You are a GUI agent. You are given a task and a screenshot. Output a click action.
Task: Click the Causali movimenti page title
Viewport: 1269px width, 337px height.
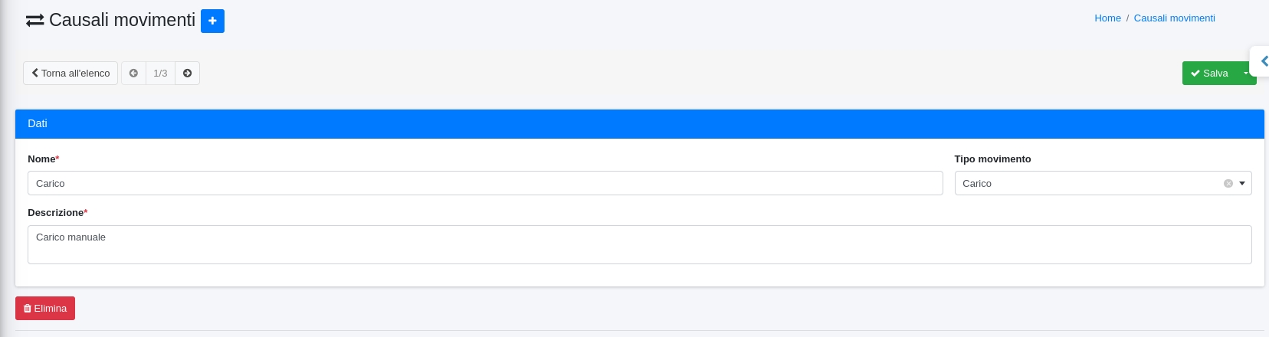tap(122, 20)
